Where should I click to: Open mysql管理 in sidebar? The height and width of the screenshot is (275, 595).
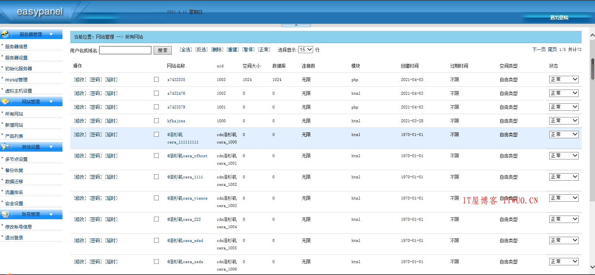pyautogui.click(x=16, y=80)
